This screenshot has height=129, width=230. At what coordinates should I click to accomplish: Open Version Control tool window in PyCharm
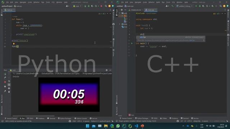(11, 118)
